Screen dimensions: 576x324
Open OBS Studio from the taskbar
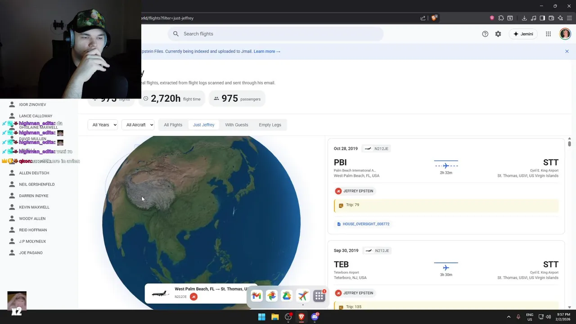(x=288, y=317)
